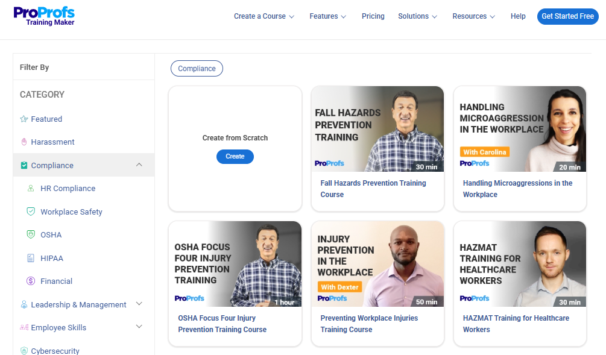
Task: Click the 'Create from Scratch' label
Action: [x=235, y=137]
